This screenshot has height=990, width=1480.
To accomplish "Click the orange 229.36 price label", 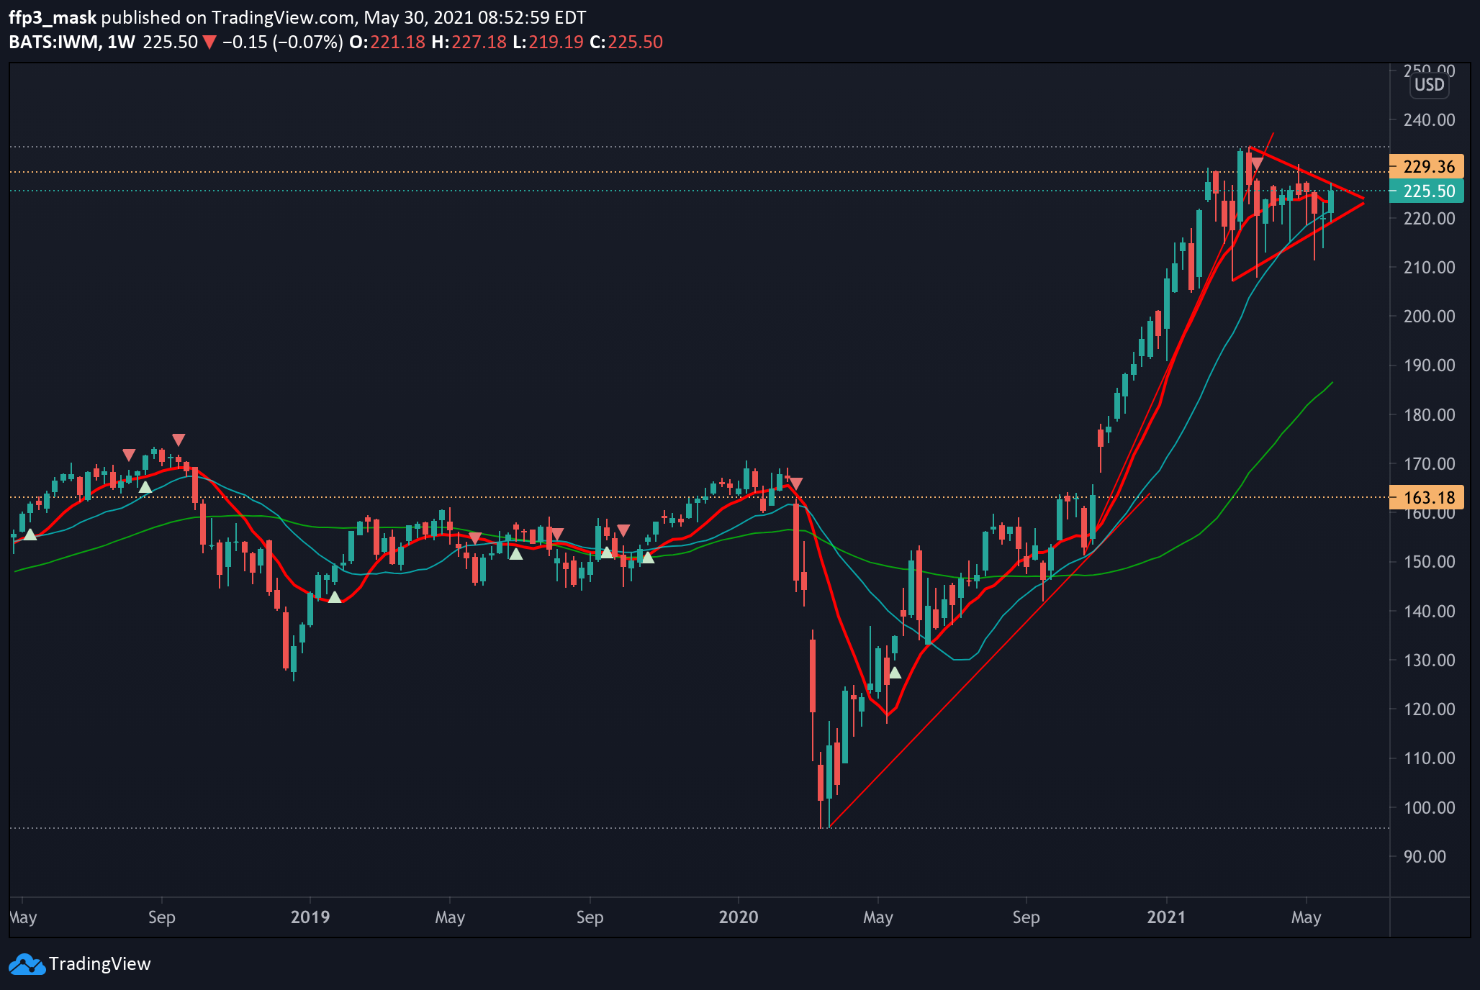I will (x=1426, y=167).
